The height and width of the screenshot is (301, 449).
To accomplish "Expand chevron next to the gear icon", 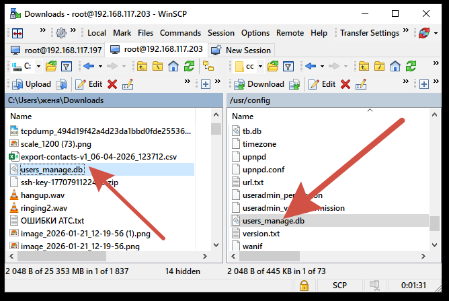I will [x=73, y=30].
